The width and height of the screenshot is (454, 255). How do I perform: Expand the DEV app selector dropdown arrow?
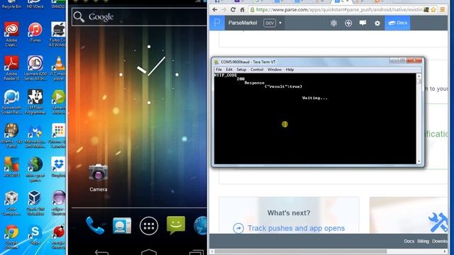280,23
